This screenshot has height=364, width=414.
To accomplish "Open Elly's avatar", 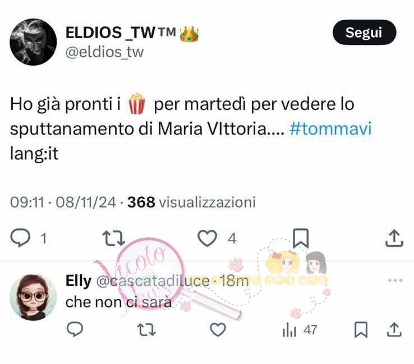I will [33, 297].
